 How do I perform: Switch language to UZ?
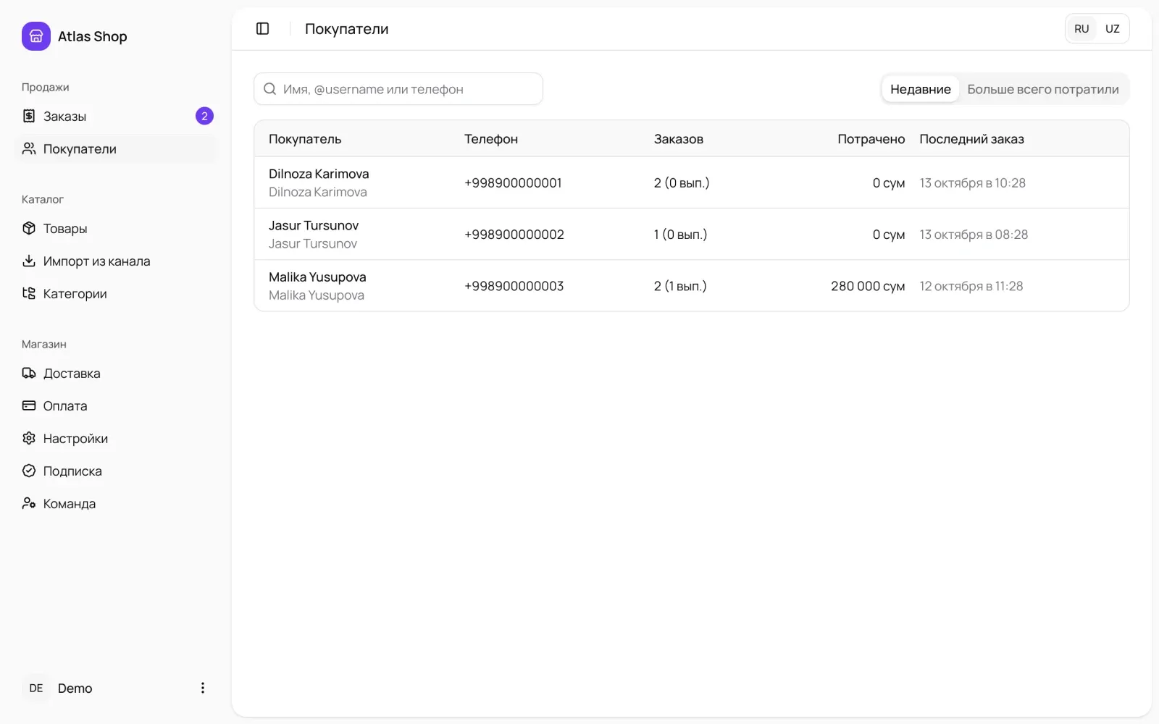(x=1113, y=29)
